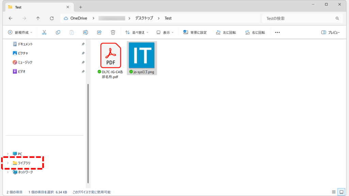The image size is (349, 196).
Task: Click the OneDrive cloud icon in address bar
Action: [x=66, y=18]
